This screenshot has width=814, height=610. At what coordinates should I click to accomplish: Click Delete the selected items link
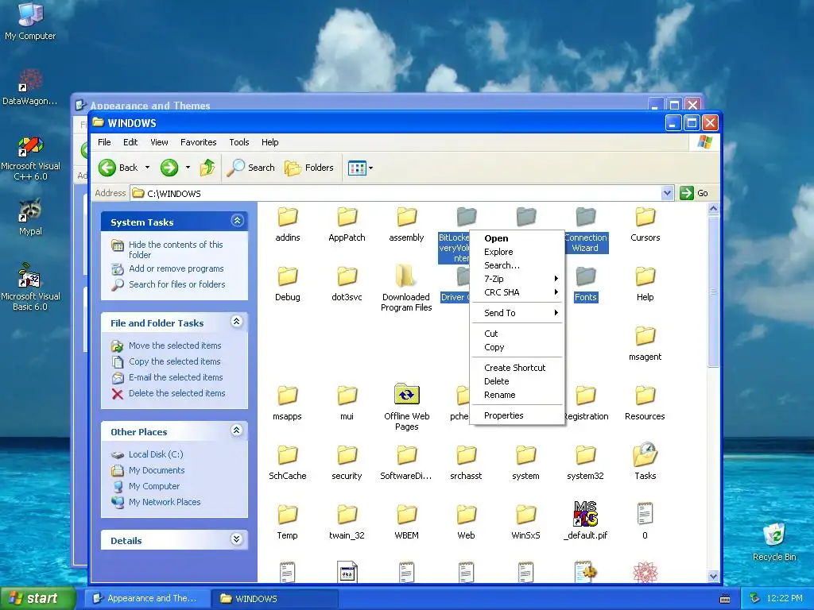click(177, 393)
